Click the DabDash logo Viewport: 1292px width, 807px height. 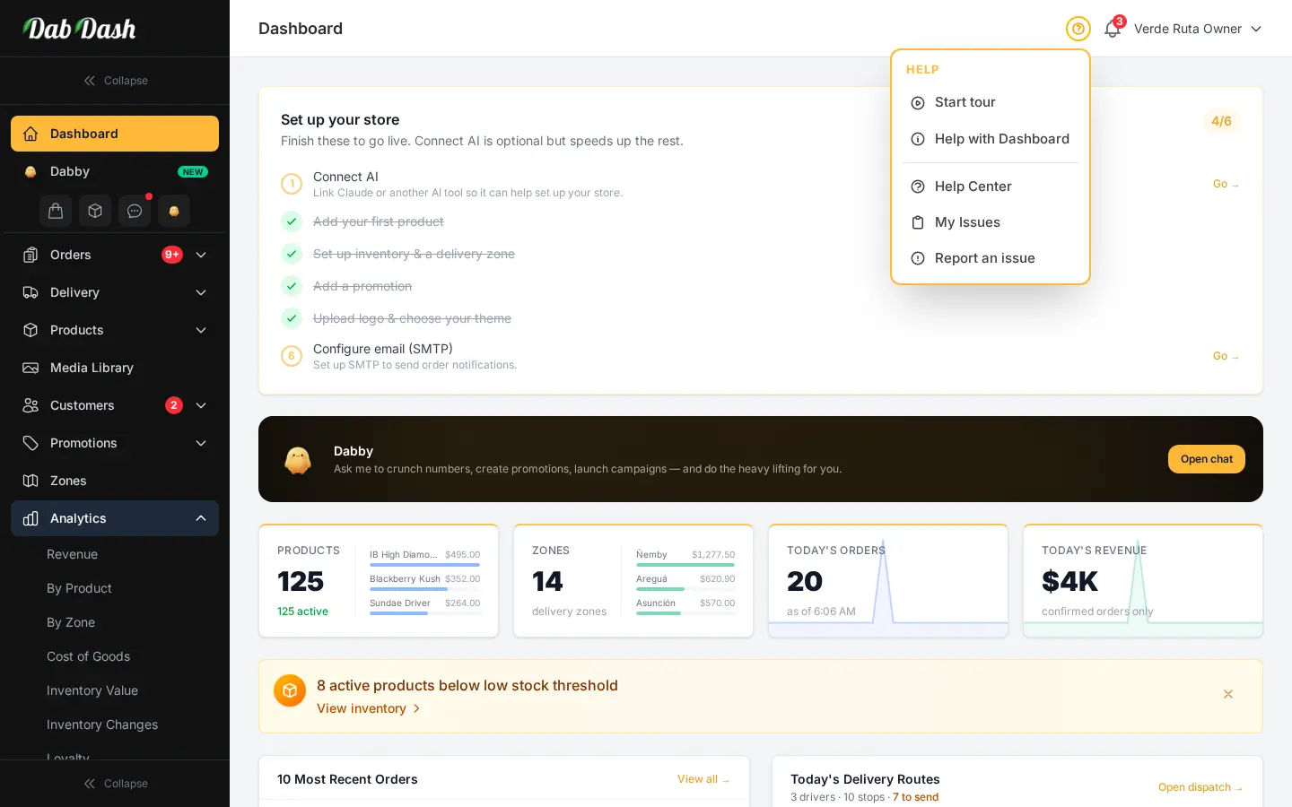coord(80,29)
